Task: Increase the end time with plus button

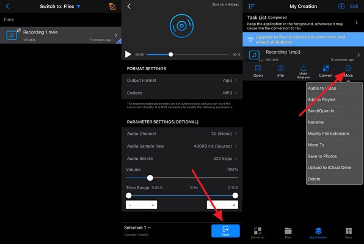Action: click(x=234, y=205)
